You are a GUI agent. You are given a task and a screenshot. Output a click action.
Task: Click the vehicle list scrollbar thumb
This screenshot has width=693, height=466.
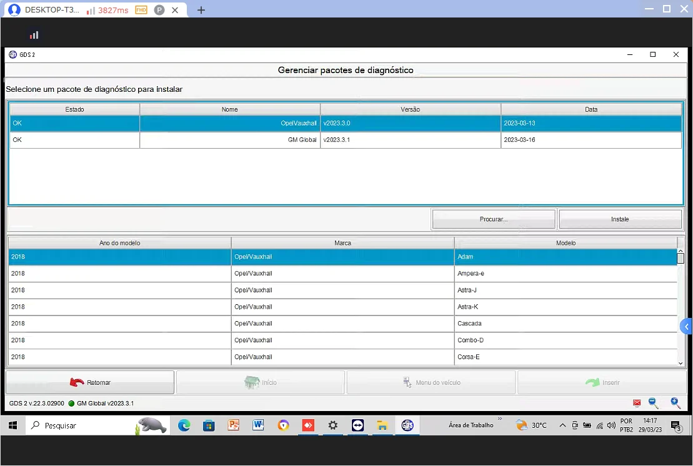[681, 259]
